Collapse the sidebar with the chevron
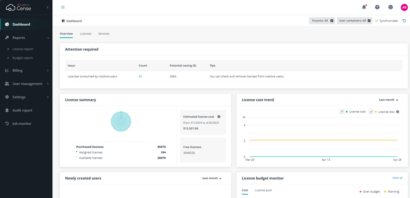The image size is (410, 198). (47, 7)
